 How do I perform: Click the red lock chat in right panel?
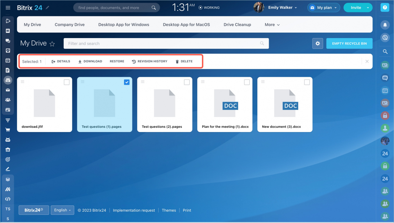385,115
